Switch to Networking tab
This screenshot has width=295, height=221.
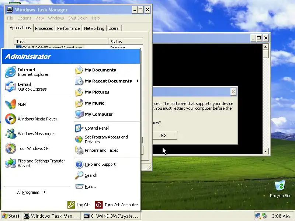tap(94, 28)
